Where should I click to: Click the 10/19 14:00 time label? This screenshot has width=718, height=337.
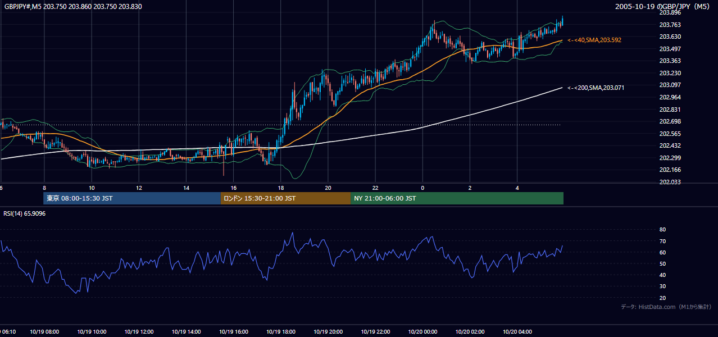click(186, 331)
